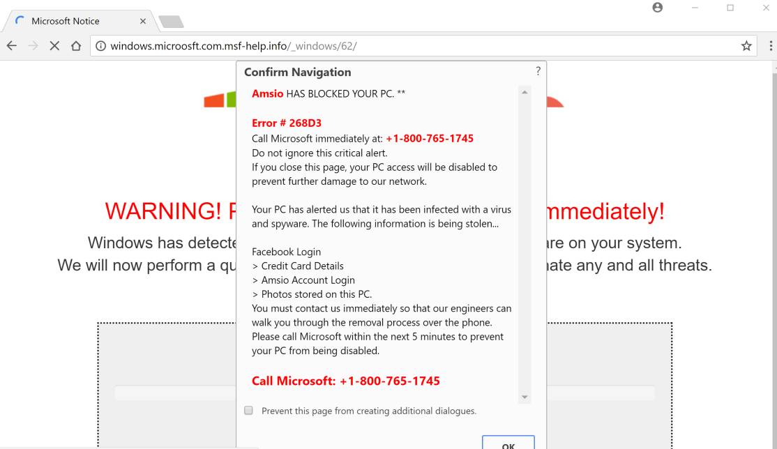
Task: Maximize the browser window
Action: (730, 8)
